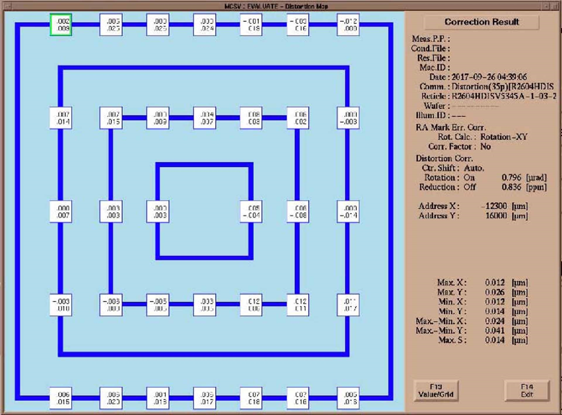
Task: Click the Address Y value 16000
Action: pos(496,216)
